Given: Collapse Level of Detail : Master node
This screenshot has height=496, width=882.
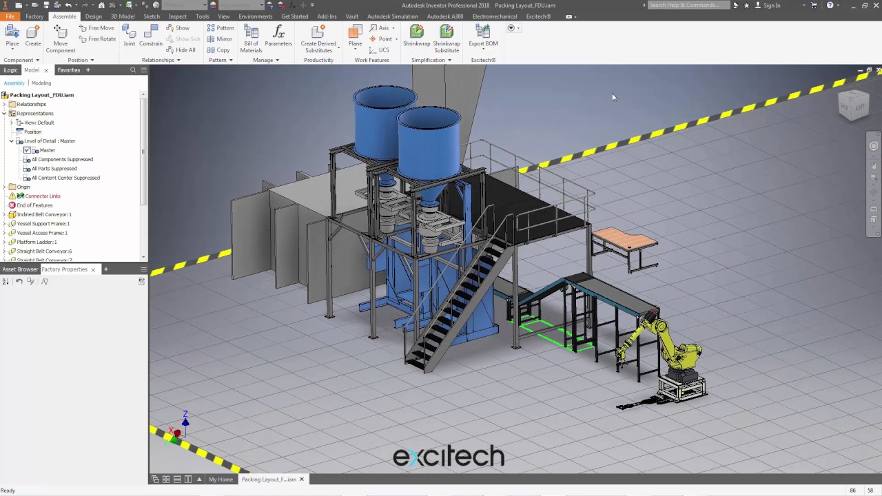Looking at the screenshot, I should 11,141.
